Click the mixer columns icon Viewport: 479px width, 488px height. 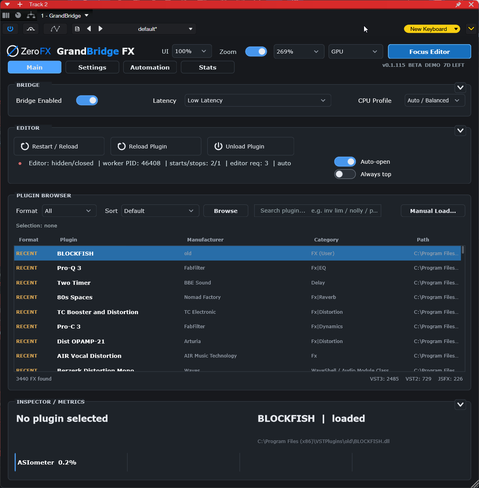tap(6, 15)
